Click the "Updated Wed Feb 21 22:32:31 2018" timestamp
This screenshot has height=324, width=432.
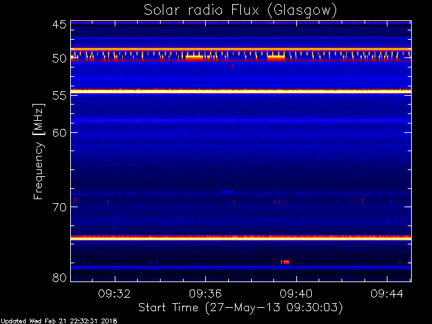click(59, 321)
